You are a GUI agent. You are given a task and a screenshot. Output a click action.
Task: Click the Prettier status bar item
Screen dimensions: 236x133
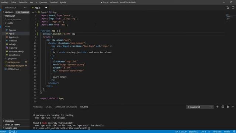pos(227,132)
